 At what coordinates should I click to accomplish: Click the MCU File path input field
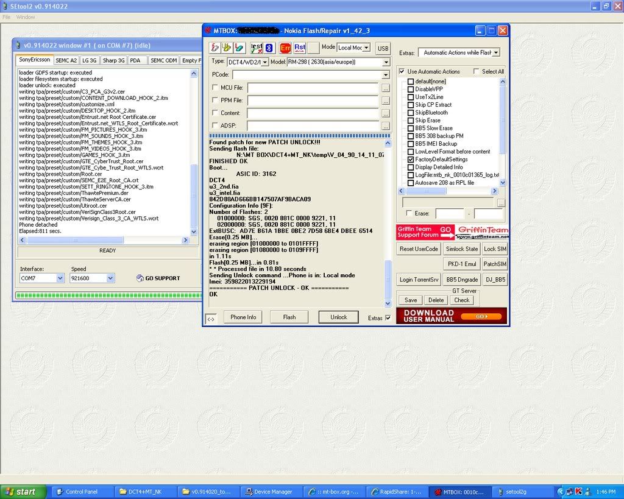pos(313,88)
